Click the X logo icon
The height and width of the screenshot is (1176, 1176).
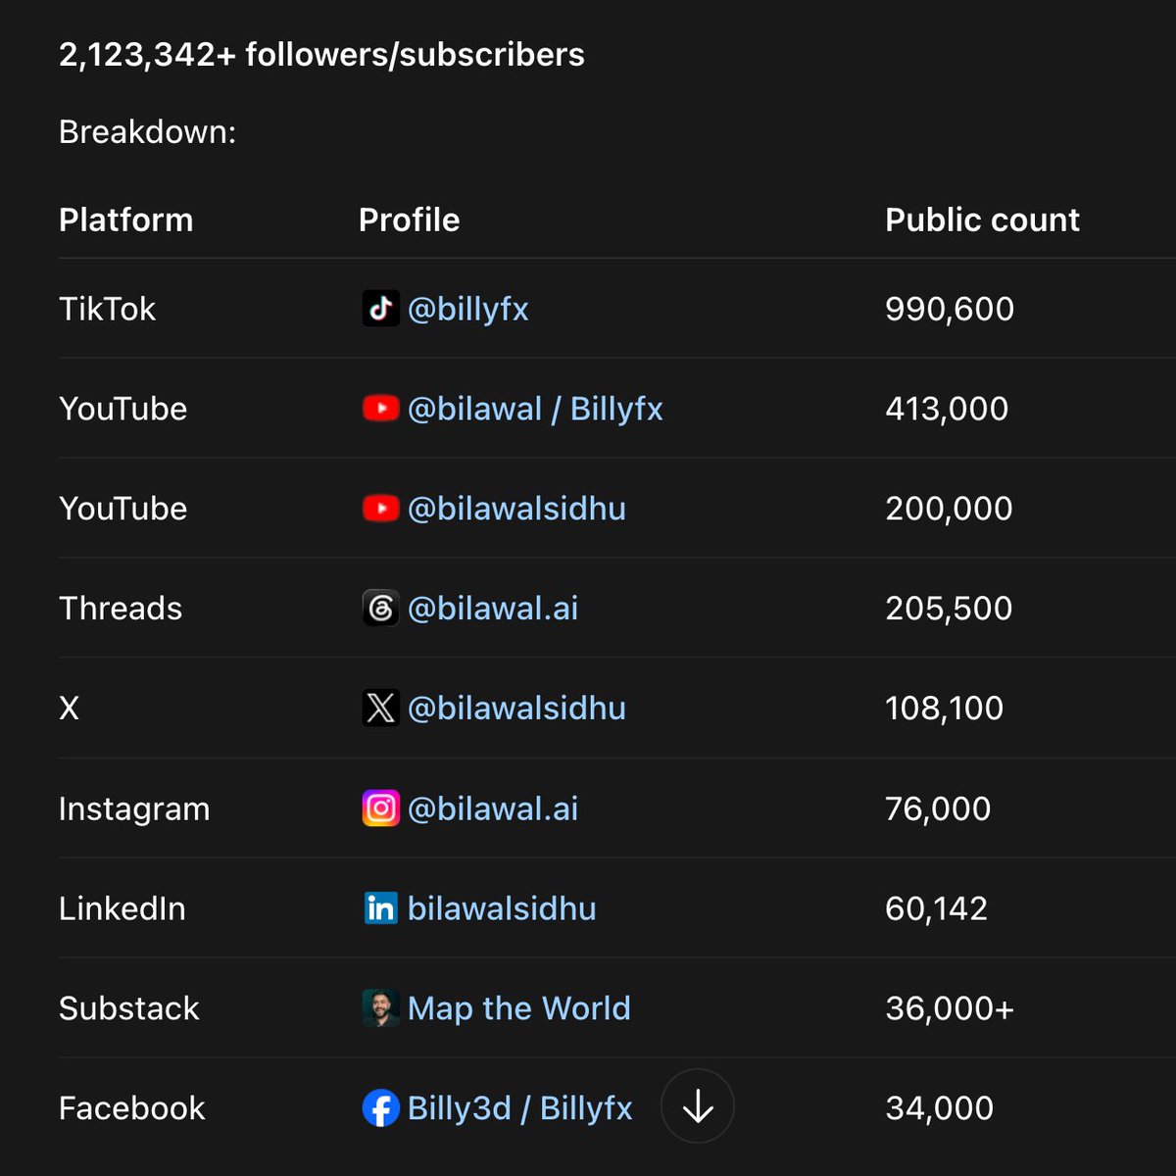click(380, 709)
